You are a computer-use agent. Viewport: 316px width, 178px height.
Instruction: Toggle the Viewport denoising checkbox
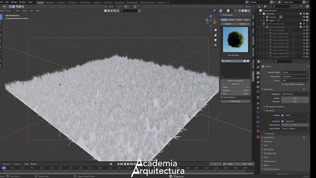click(x=282, y=121)
